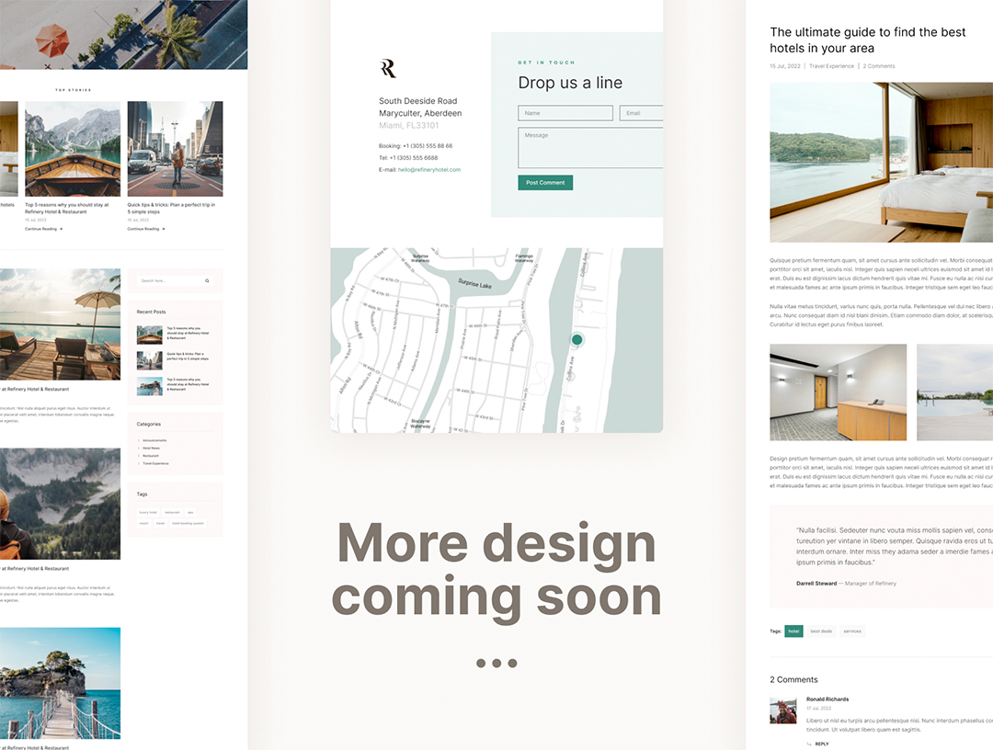Click the search magnifier icon in sidebar
Screen dimensions: 993x750
[x=207, y=280]
